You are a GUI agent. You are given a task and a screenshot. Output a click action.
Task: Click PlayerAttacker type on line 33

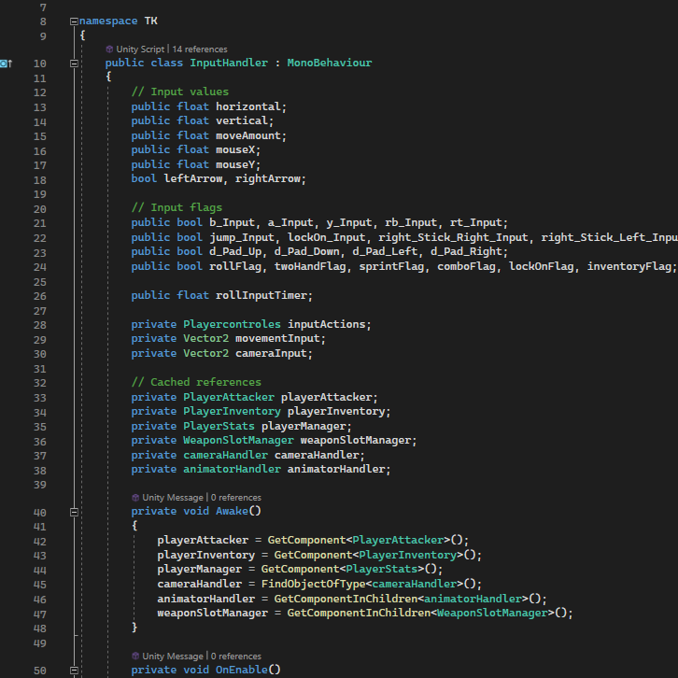[x=229, y=397]
